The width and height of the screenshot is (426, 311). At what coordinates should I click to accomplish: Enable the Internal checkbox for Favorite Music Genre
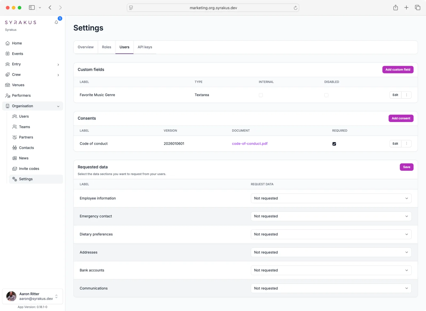[261, 95]
